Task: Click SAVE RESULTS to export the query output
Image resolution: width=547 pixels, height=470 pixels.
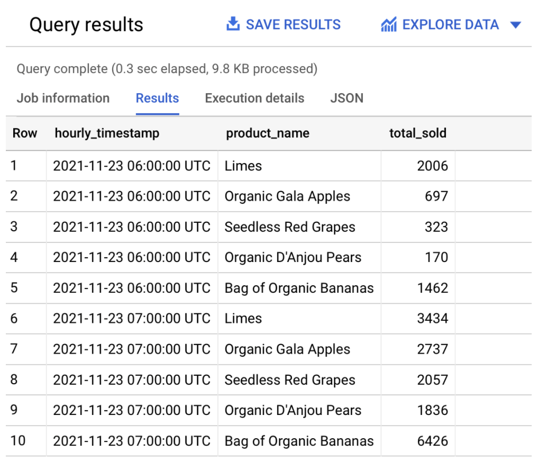Action: click(293, 24)
